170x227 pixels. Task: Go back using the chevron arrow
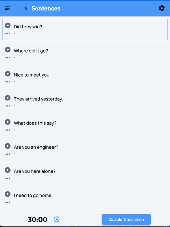(x=26, y=8)
